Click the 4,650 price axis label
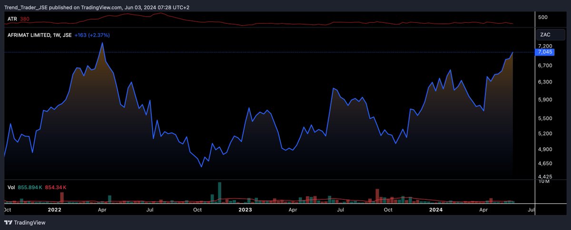 click(x=545, y=163)
